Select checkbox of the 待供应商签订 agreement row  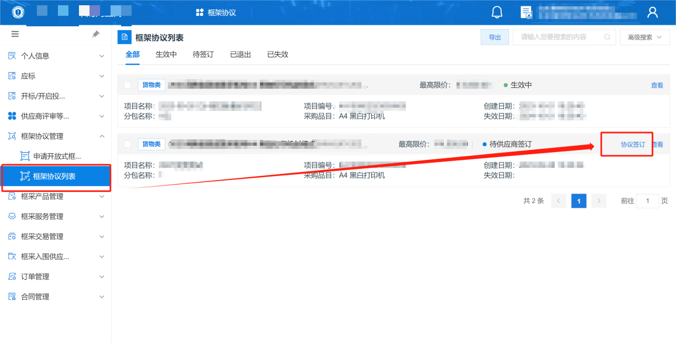coord(127,144)
